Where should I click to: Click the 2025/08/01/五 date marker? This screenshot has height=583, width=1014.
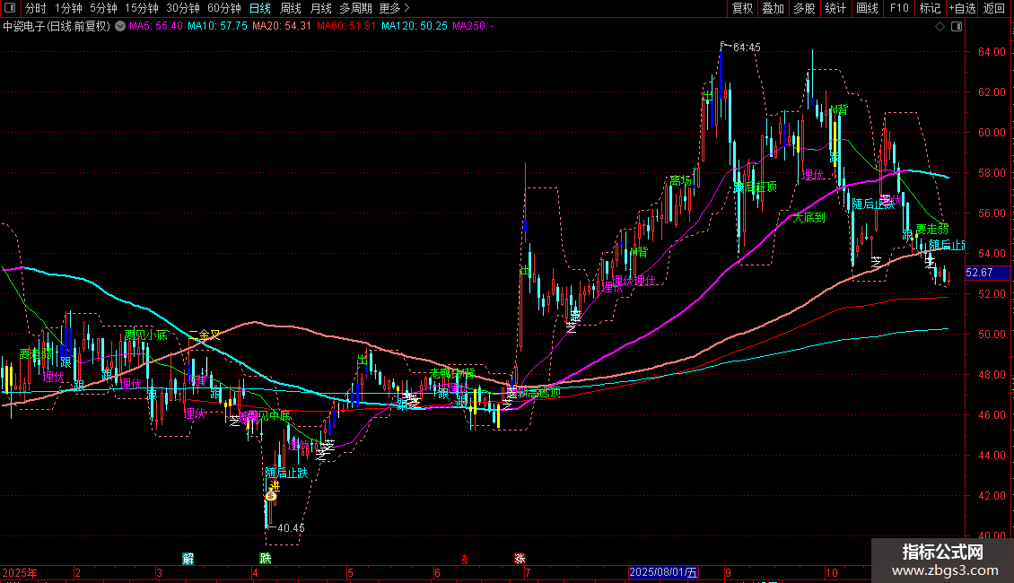coord(663,572)
